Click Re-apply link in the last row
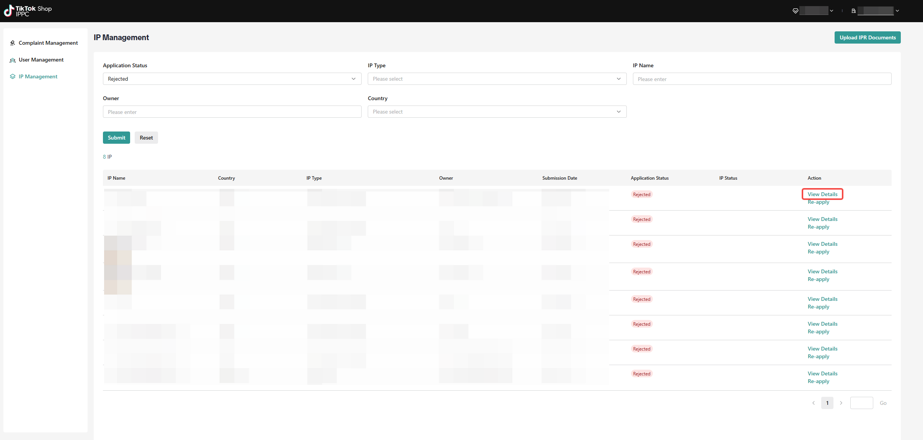This screenshot has width=923, height=440. coord(818,381)
